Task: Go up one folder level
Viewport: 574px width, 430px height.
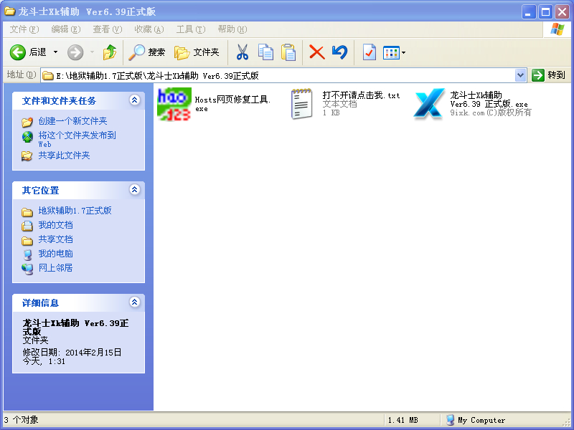Action: click(110, 52)
